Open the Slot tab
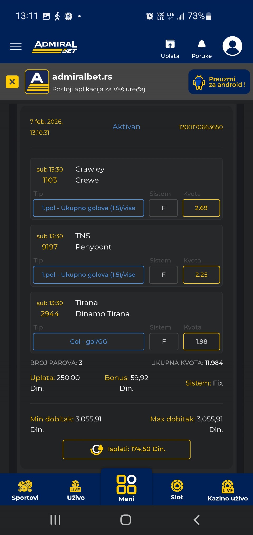Image resolution: width=253 pixels, height=535 pixels. 177,490
